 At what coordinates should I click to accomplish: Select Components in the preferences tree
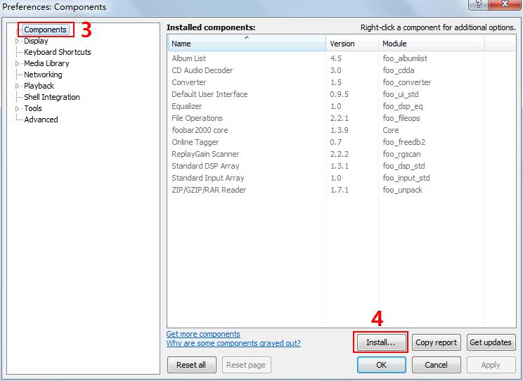[46, 30]
